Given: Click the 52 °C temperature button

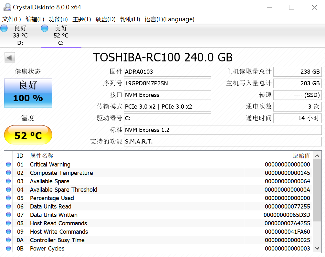Looking at the screenshot, I should (28, 135).
